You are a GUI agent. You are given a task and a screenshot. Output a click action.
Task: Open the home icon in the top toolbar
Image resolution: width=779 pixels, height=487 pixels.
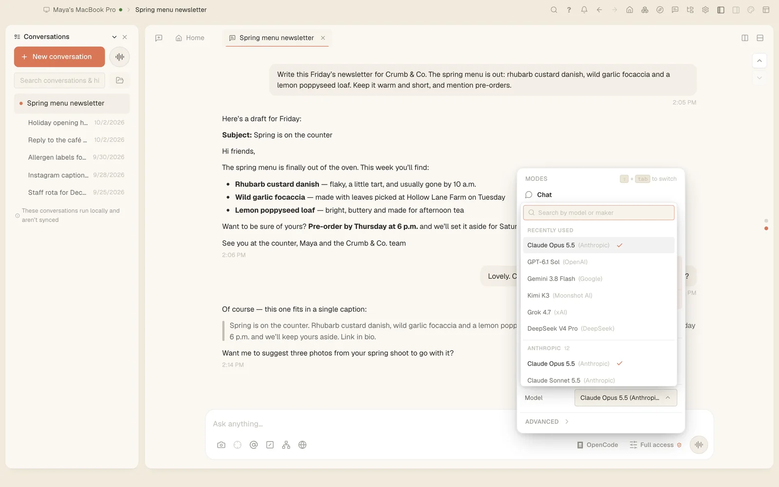(630, 10)
